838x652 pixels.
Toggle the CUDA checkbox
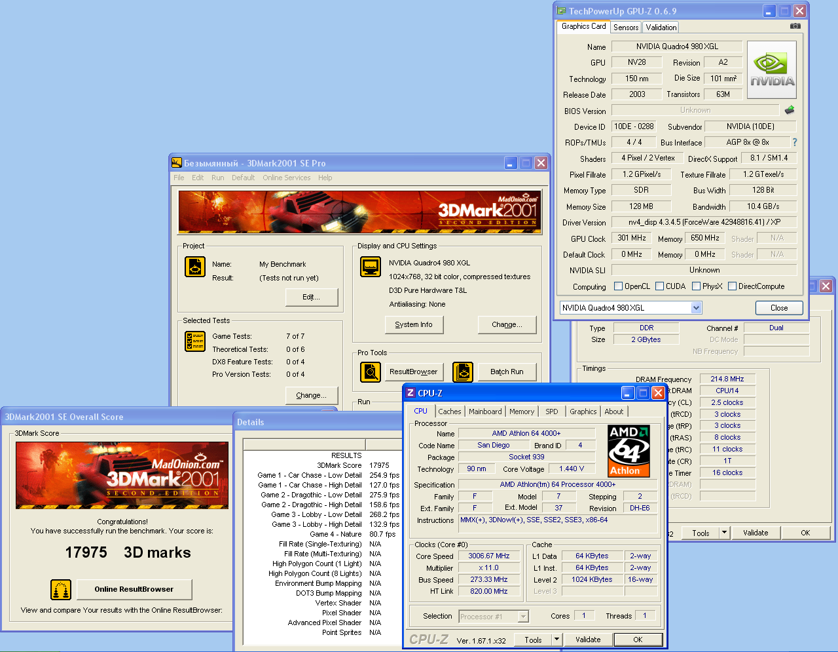(x=660, y=286)
